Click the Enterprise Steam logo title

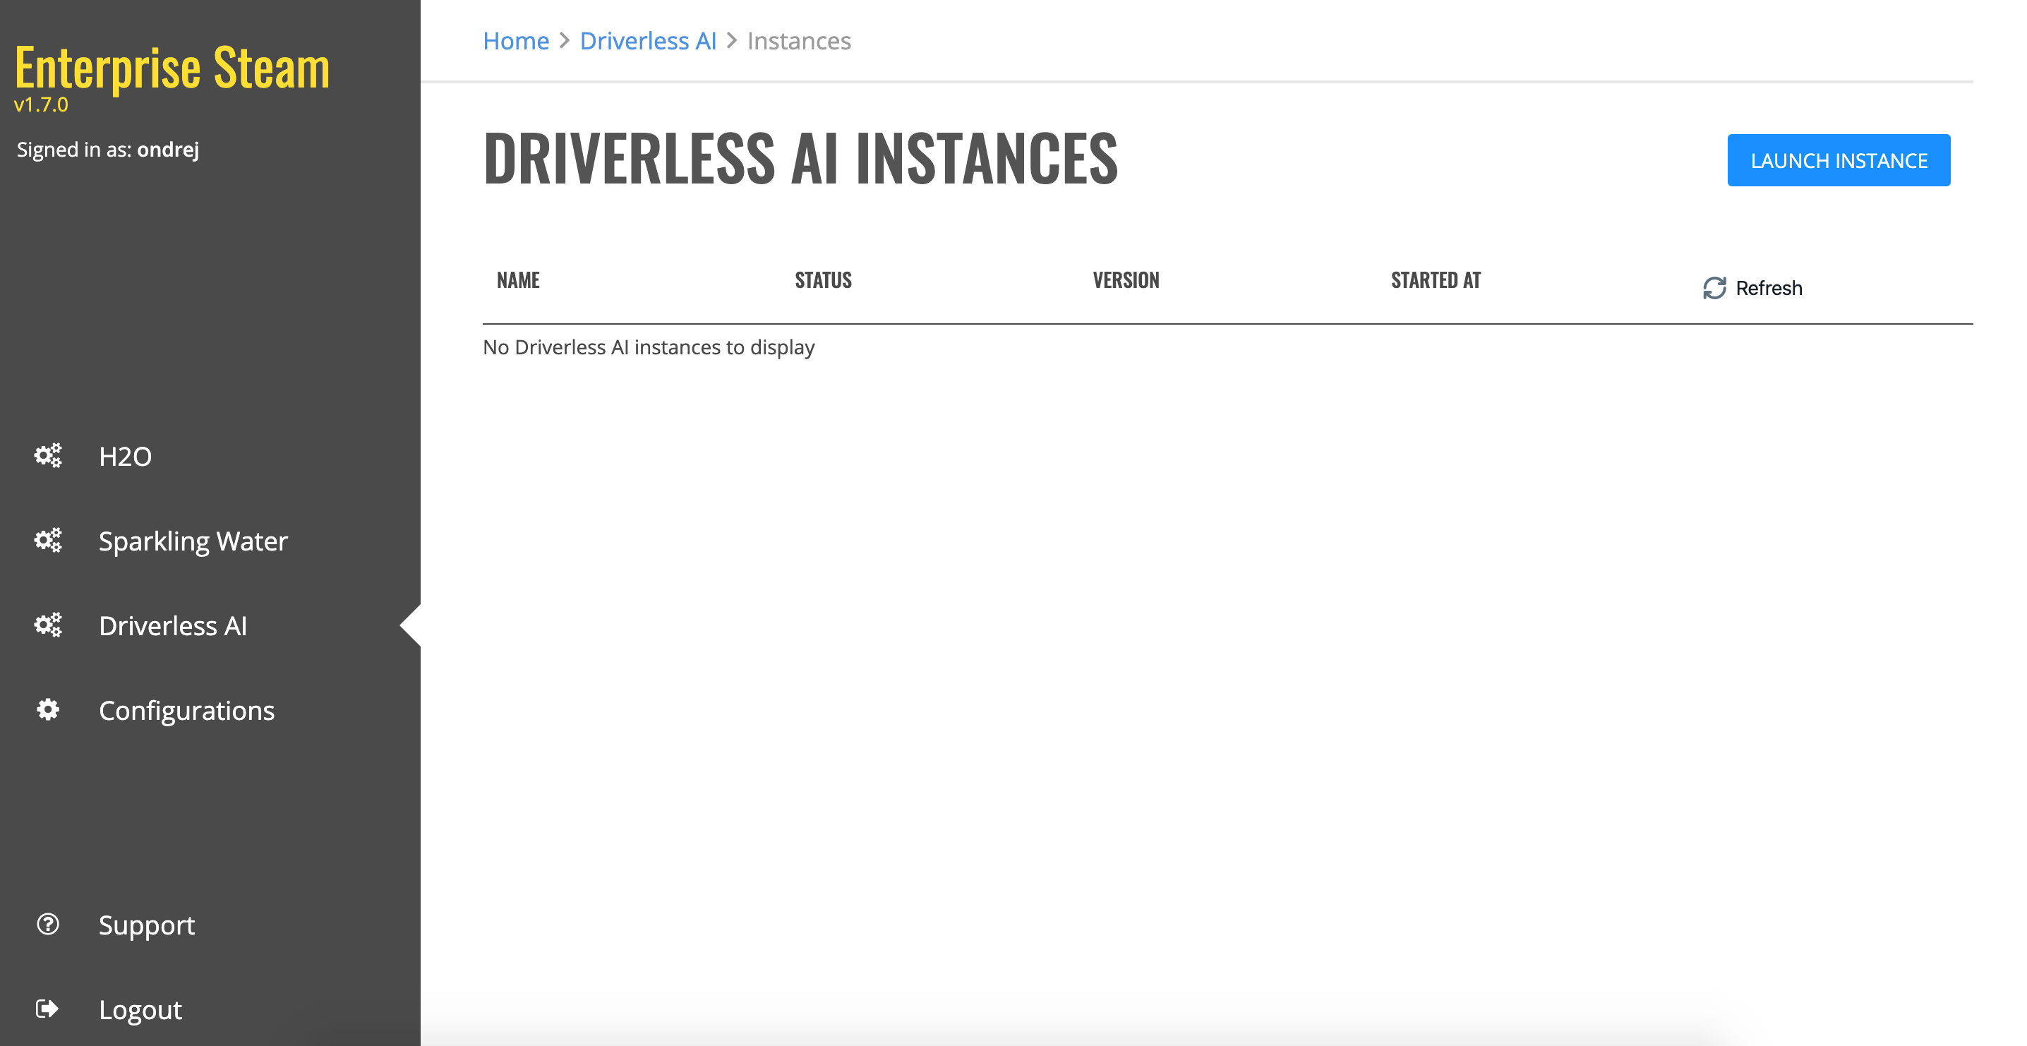(172, 68)
